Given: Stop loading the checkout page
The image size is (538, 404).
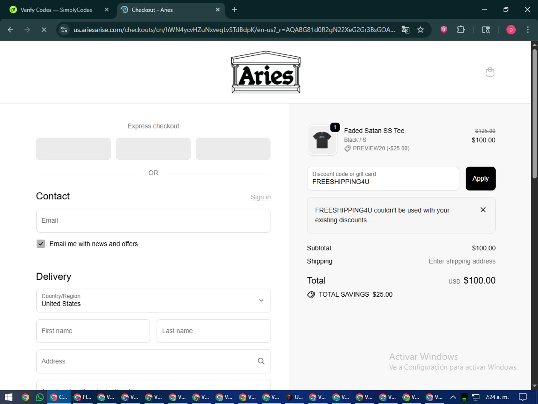Looking at the screenshot, I should 44,30.
